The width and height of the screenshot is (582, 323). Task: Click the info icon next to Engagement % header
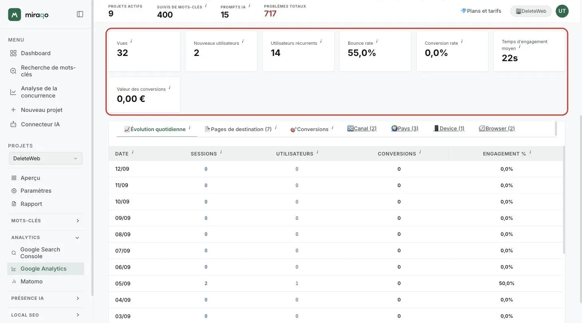point(530,152)
